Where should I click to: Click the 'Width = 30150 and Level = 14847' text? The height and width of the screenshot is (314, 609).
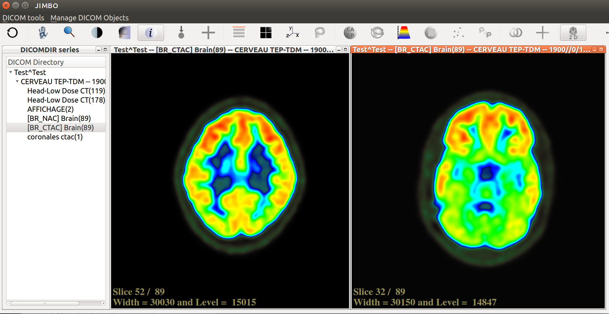pyautogui.click(x=425, y=302)
